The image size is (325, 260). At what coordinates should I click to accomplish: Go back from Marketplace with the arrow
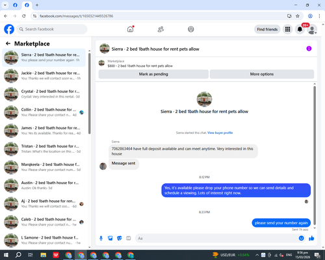(x=8, y=44)
